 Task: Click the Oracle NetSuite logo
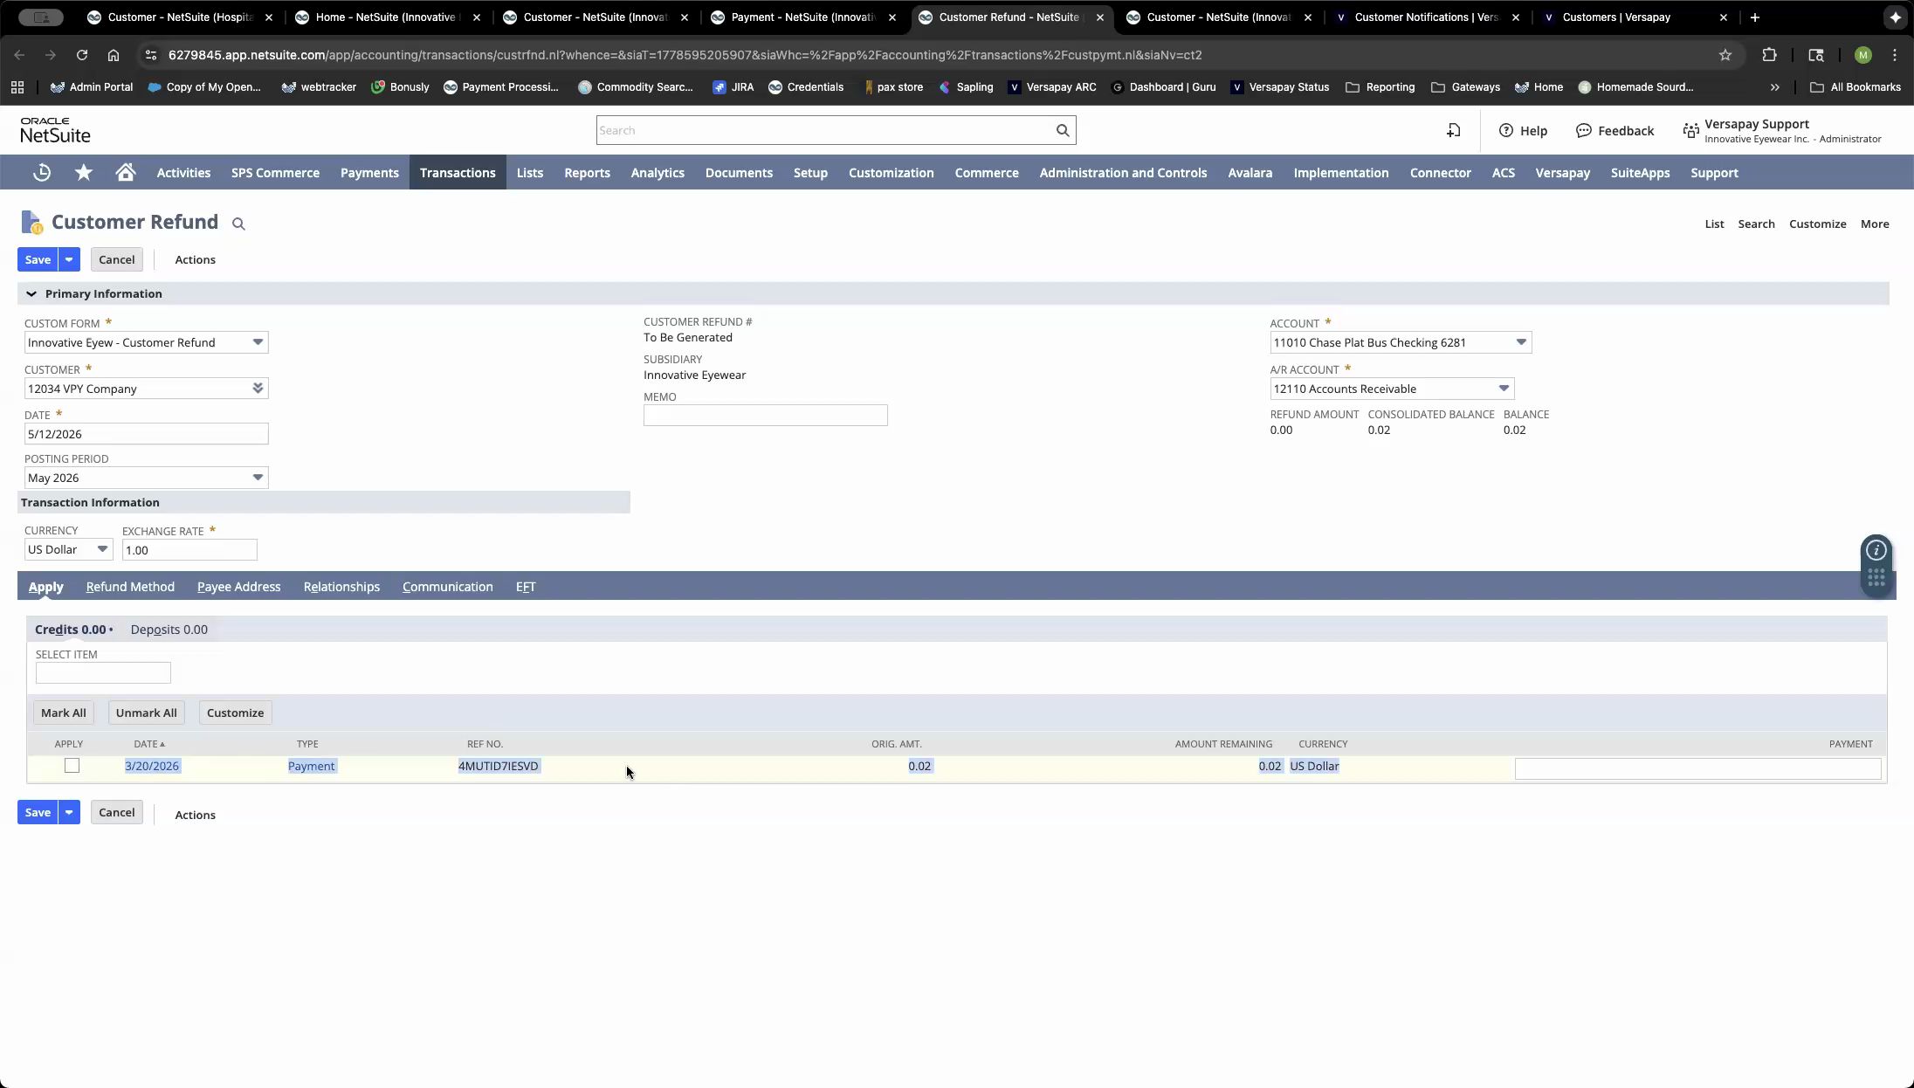click(55, 130)
